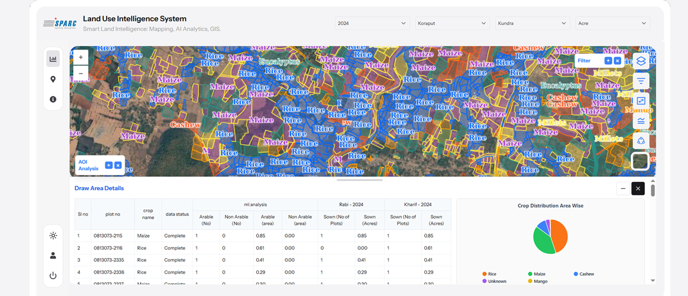This screenshot has width=688, height=296.
Task: Expand AOI Analysis with plus button
Action: click(x=108, y=165)
